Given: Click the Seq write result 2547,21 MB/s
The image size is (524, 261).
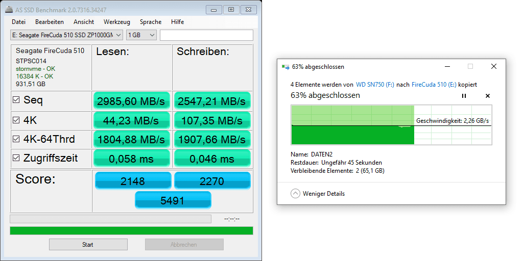Looking at the screenshot, I should coord(212,101).
